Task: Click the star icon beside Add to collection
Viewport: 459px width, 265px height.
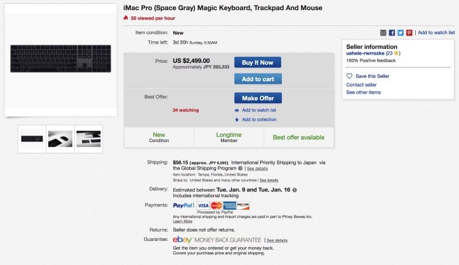Action: (237, 119)
